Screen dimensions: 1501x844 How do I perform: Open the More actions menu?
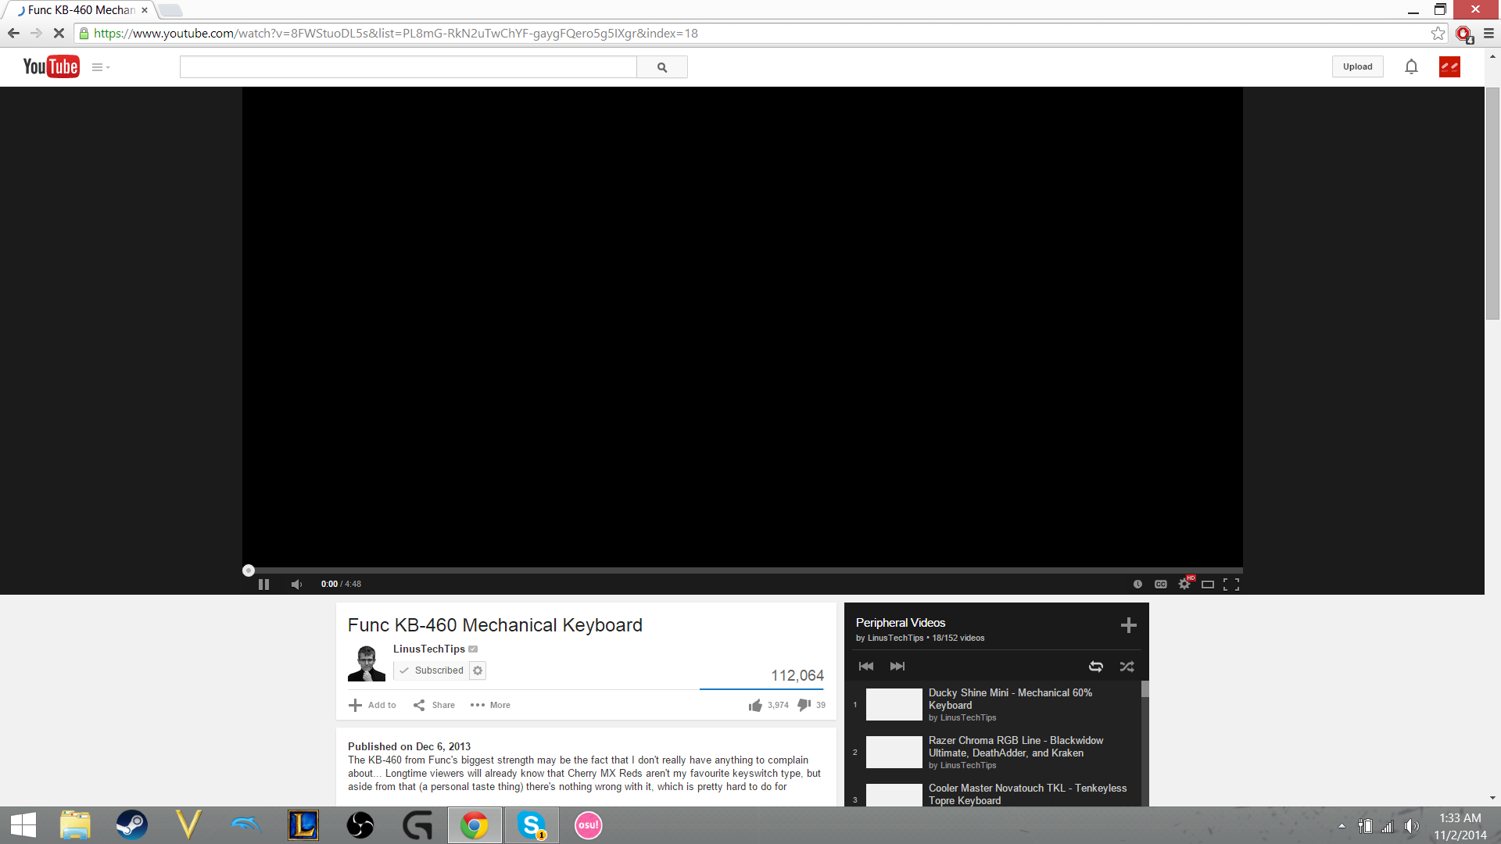pos(491,705)
